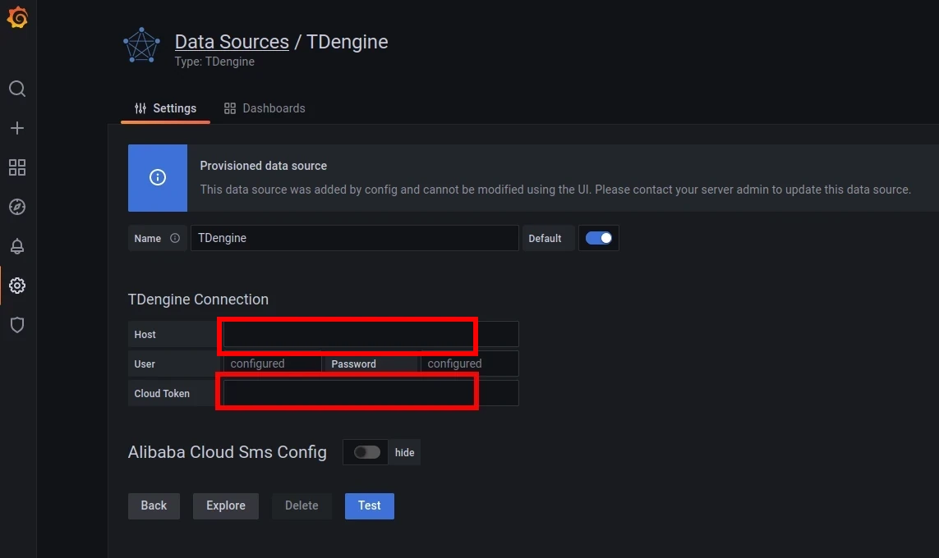
Task: Open the Dashboards grid icon in sidebar
Action: click(x=17, y=167)
